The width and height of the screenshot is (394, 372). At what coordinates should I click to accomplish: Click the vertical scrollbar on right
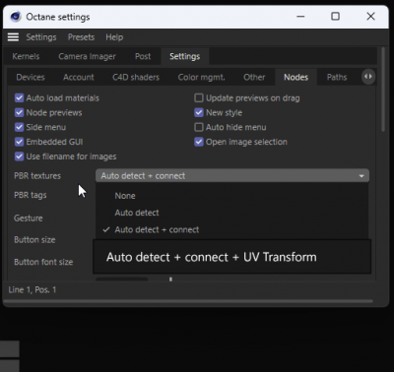click(x=383, y=90)
